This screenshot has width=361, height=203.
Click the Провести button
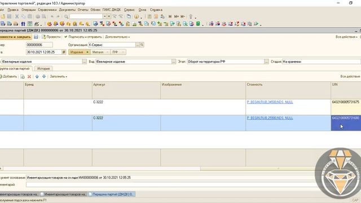51,37
